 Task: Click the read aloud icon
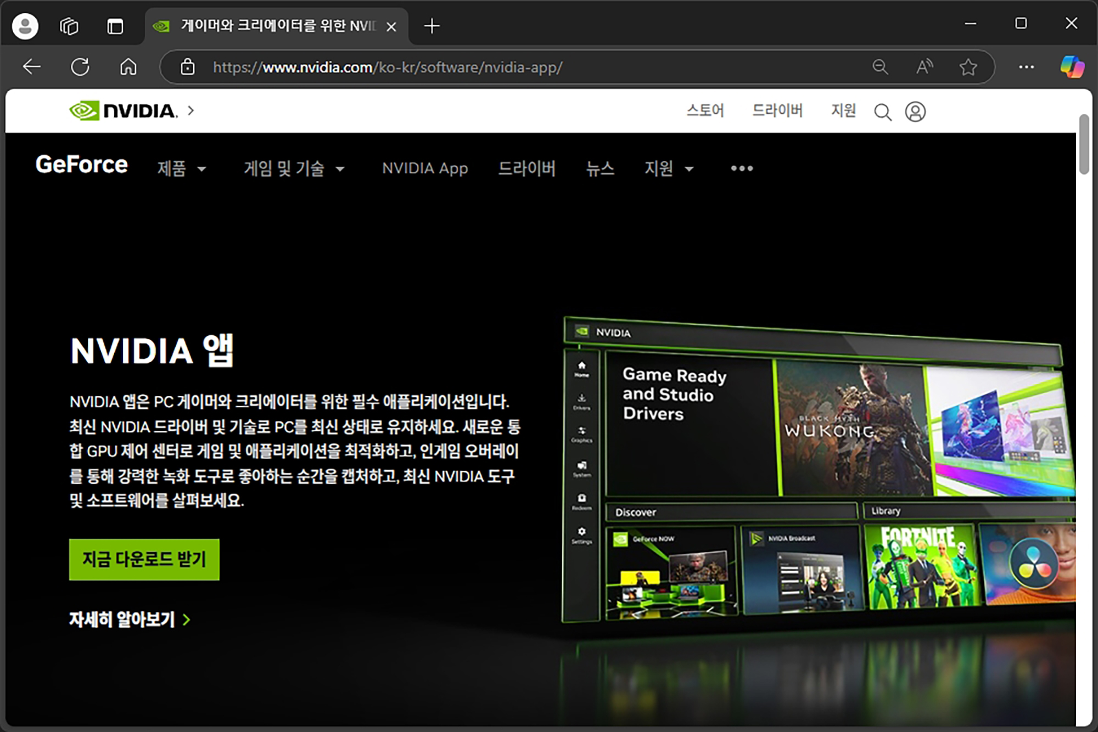925,67
